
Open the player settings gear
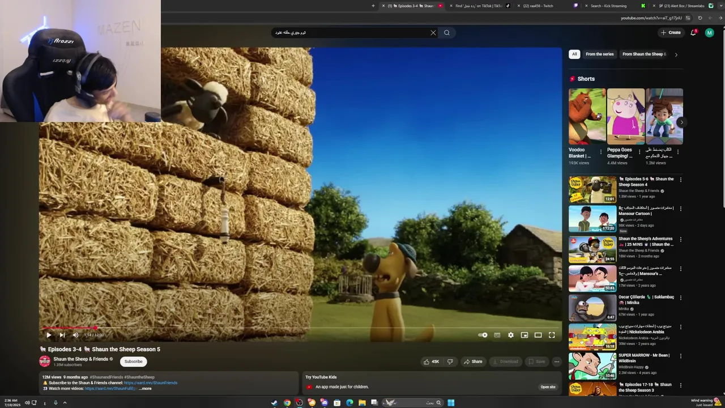(511, 335)
